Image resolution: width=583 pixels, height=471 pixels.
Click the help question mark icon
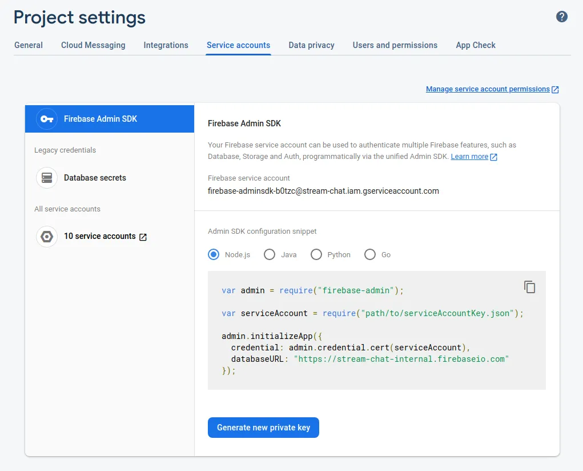click(x=562, y=17)
